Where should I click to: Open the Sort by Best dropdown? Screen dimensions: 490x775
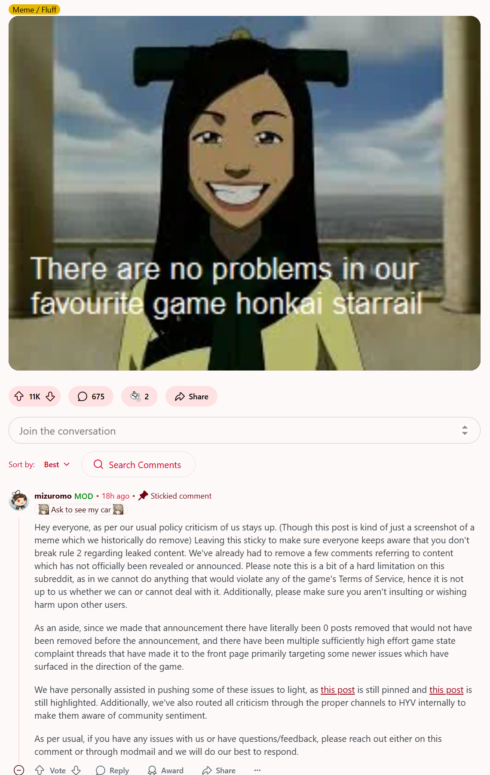coord(57,464)
